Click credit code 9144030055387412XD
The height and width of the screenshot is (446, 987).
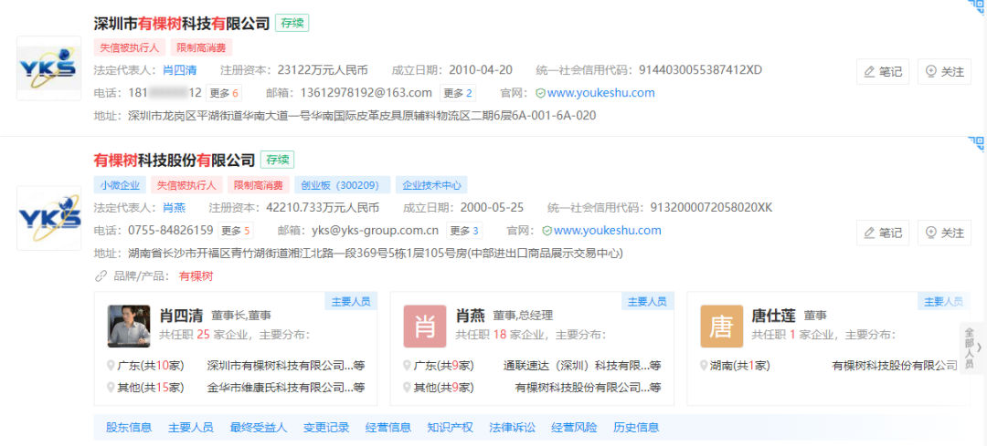pyautogui.click(x=701, y=69)
